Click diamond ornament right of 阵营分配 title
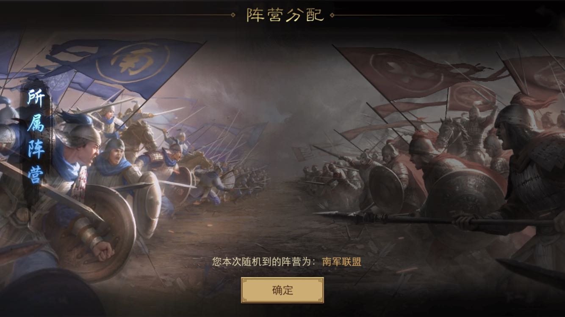 (332, 15)
